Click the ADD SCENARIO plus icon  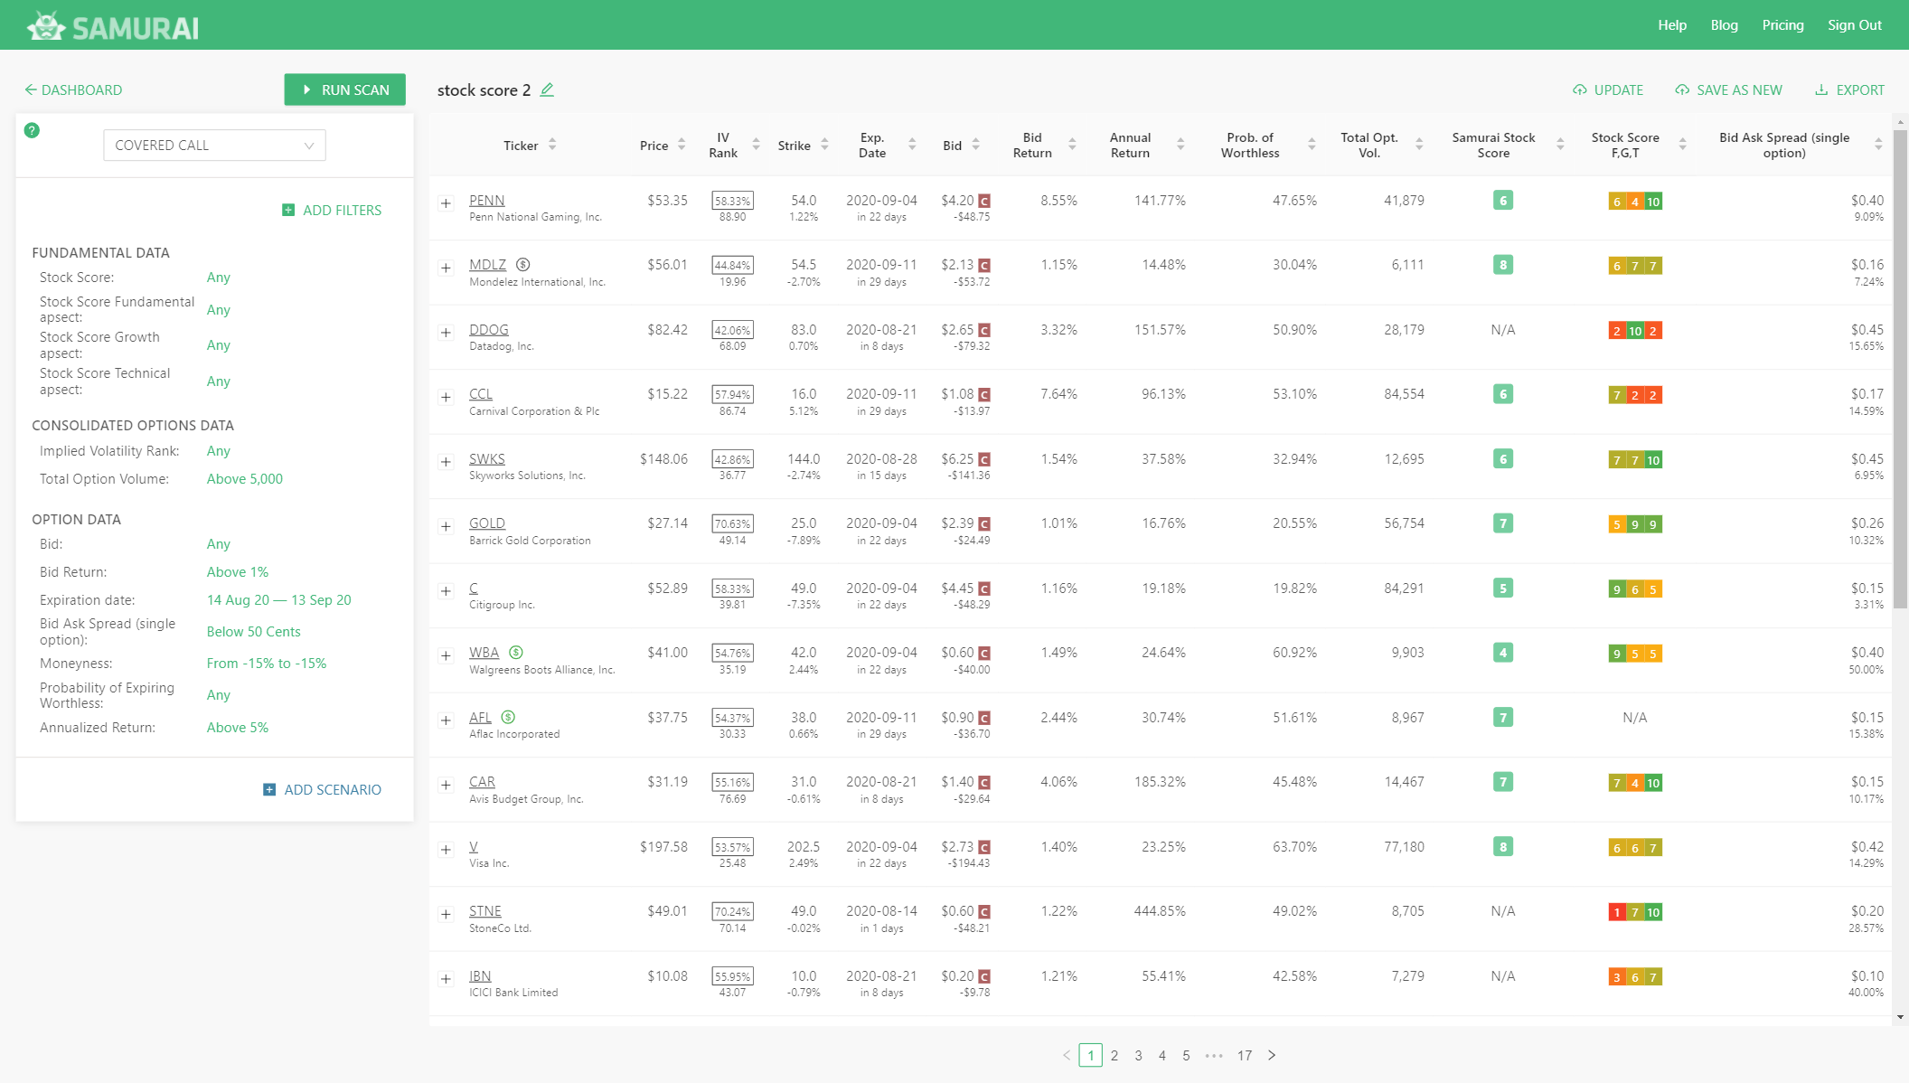point(268,789)
